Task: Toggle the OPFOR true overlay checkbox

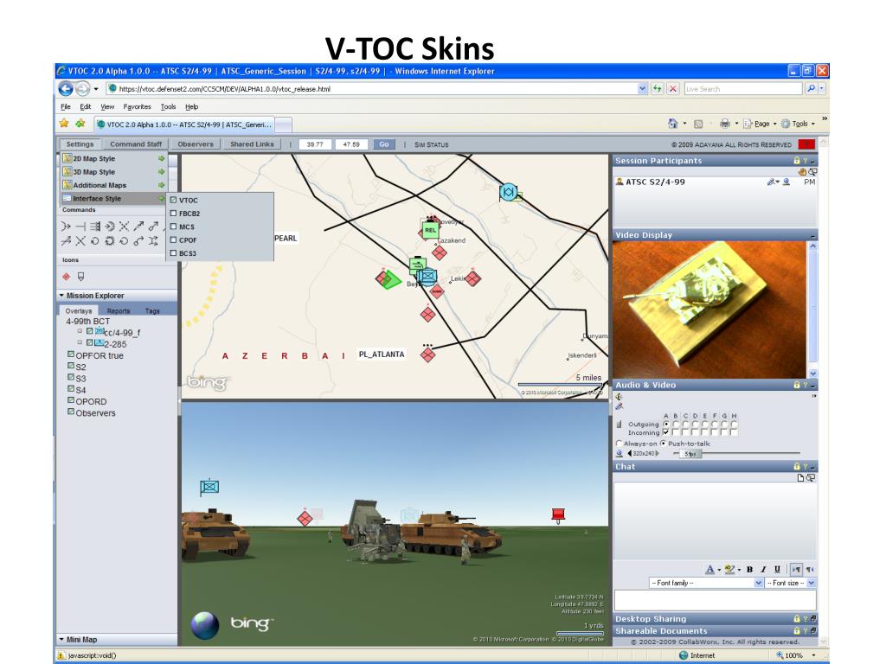Action: pos(71,354)
